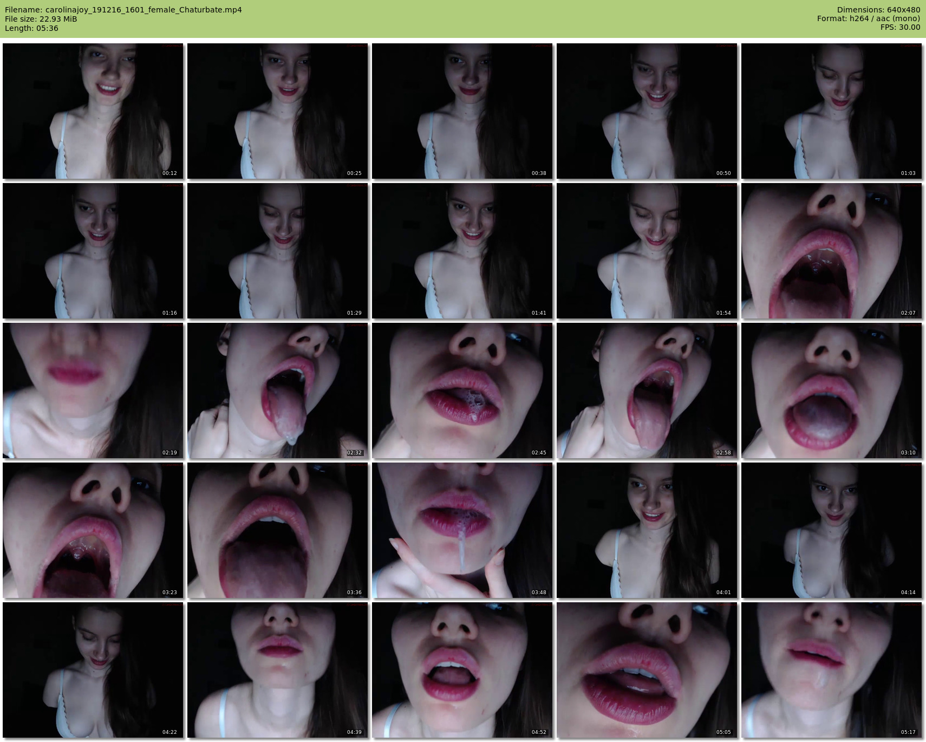Click the Filename text in the header
The image size is (926, 742).
point(123,10)
